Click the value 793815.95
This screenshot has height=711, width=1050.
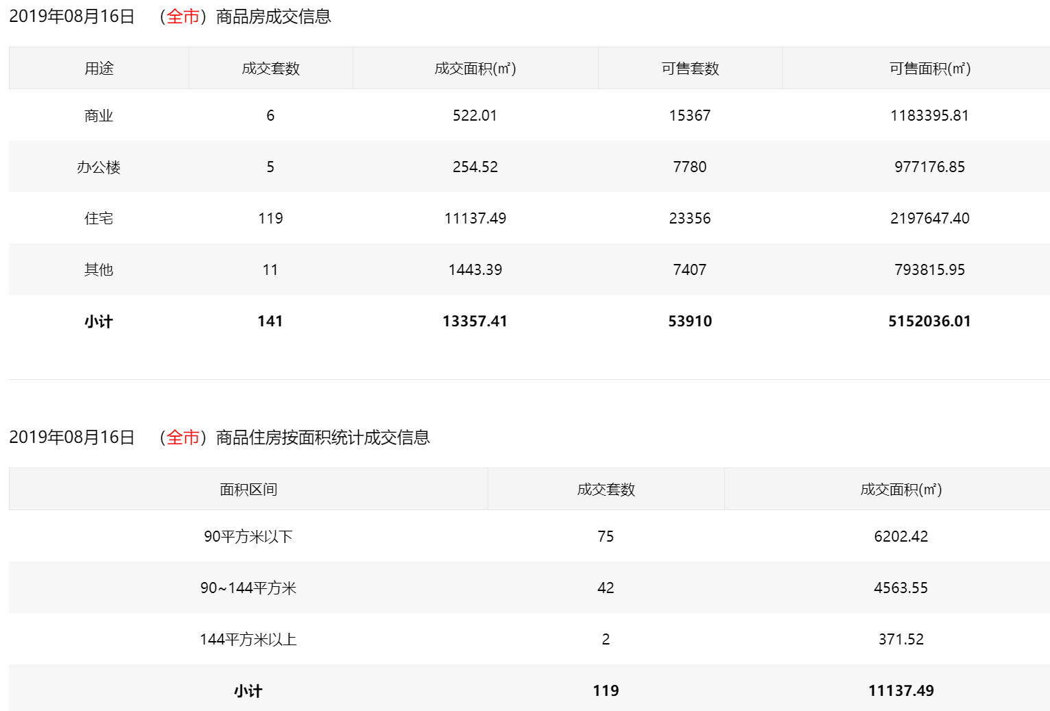930,269
